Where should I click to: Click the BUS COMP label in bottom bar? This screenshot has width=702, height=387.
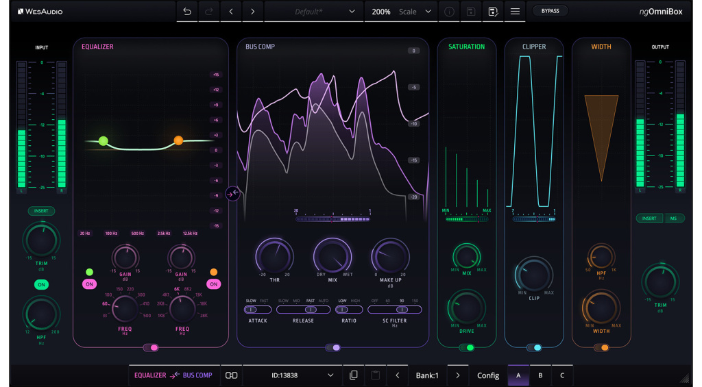tap(197, 375)
